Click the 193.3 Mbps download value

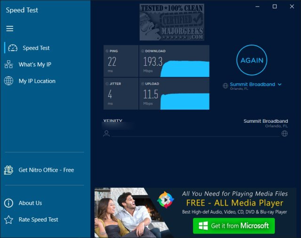153,62
